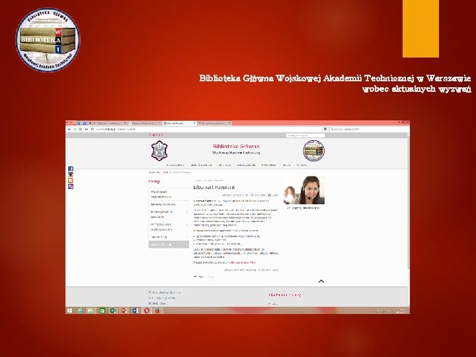Click the photo of the woman with a headset

coord(304,190)
